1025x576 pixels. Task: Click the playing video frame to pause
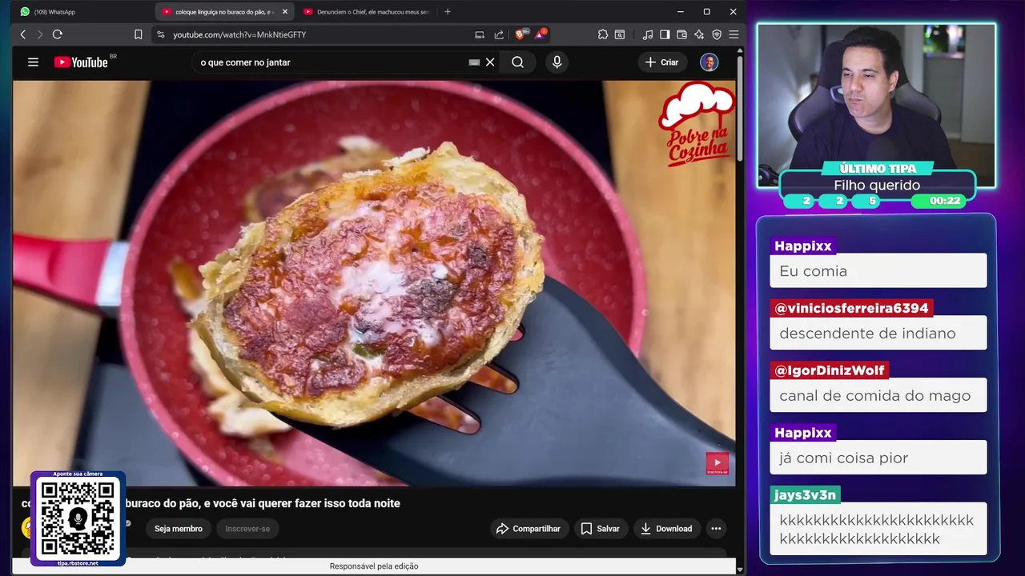373,282
